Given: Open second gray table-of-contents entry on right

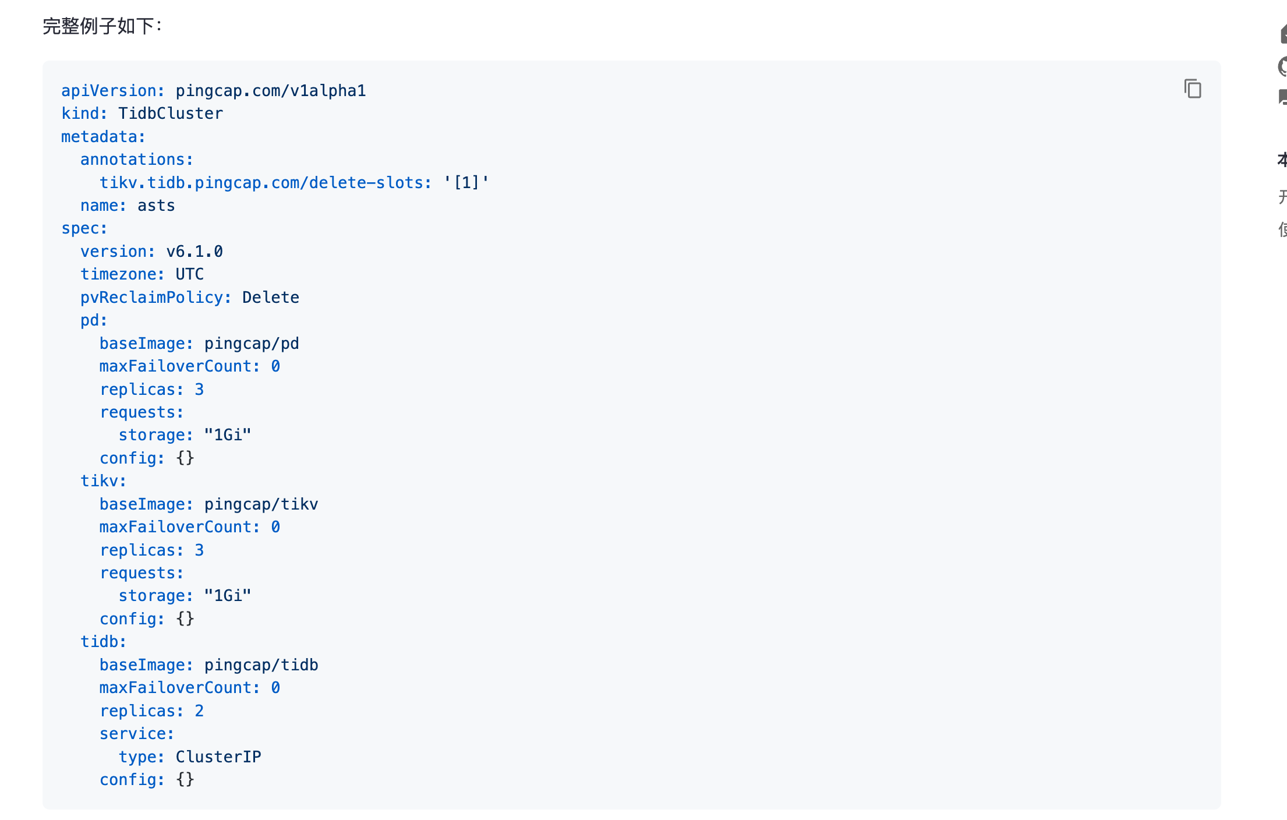Looking at the screenshot, I should [x=1282, y=229].
